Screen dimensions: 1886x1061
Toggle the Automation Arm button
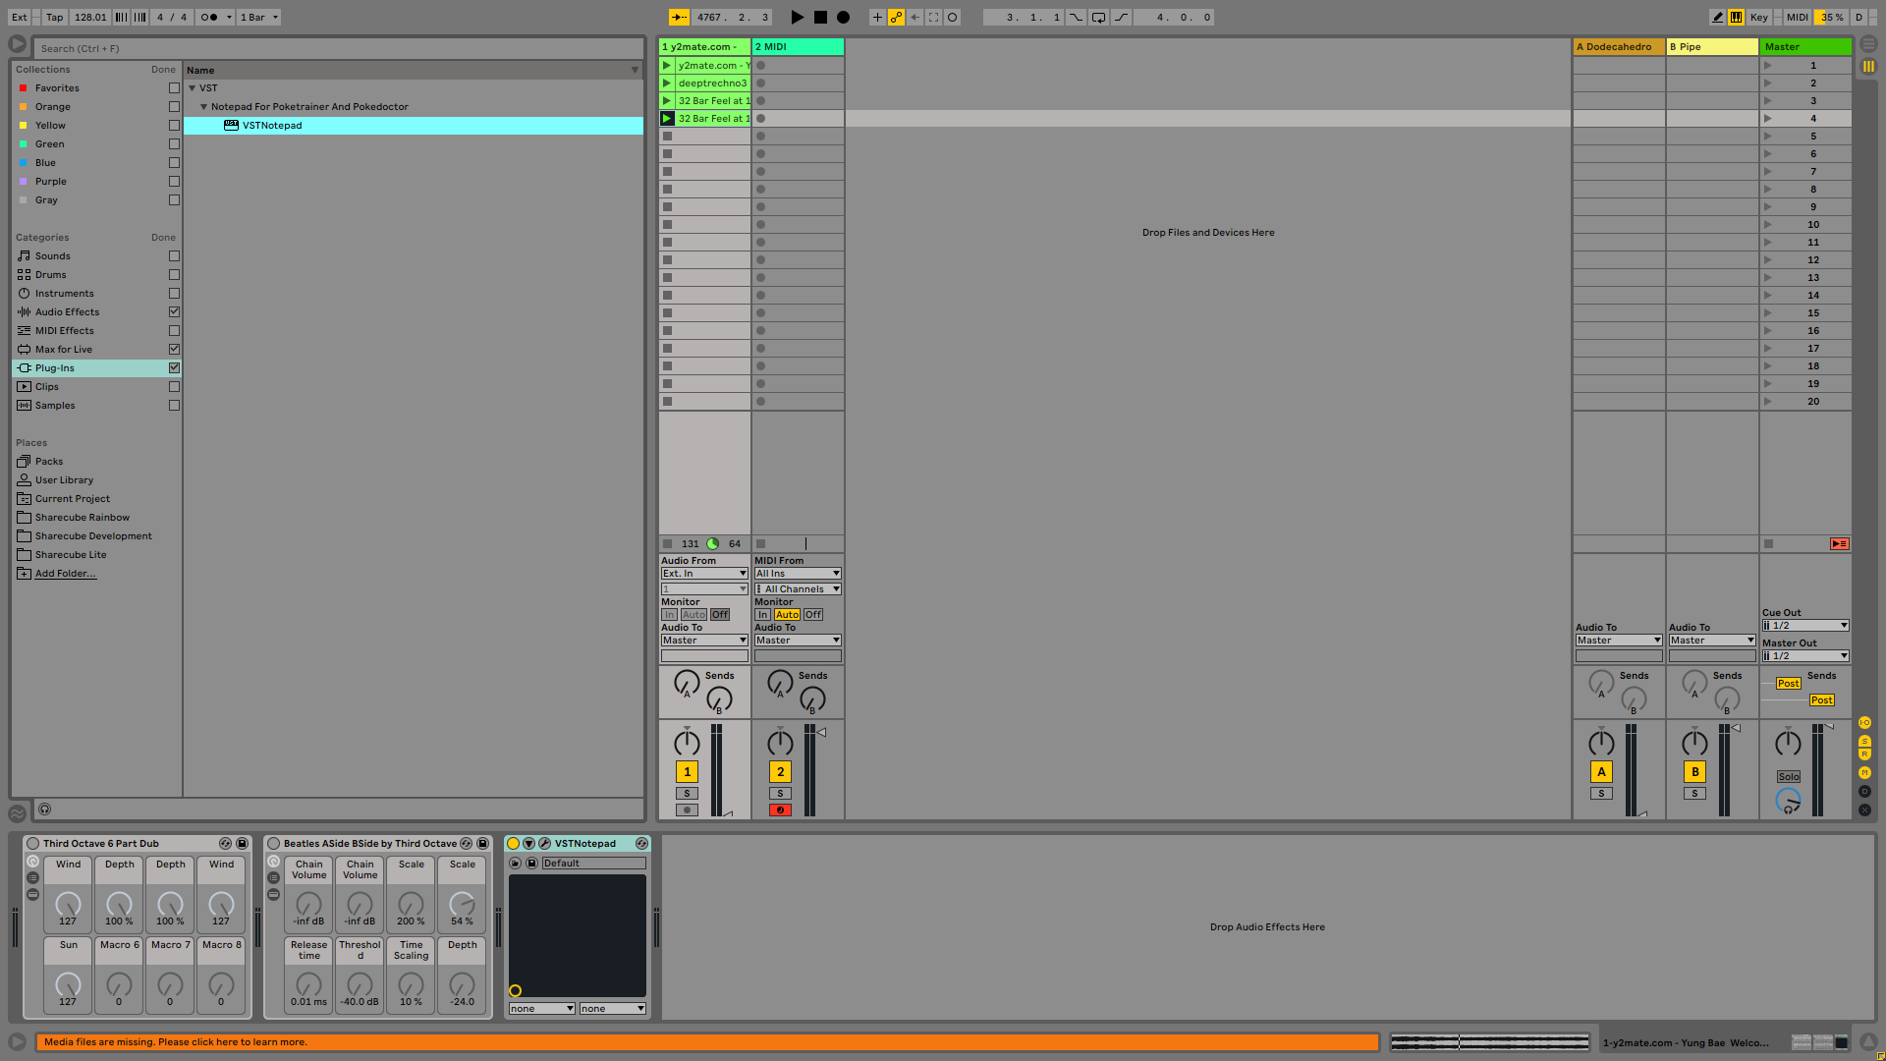[x=896, y=17]
